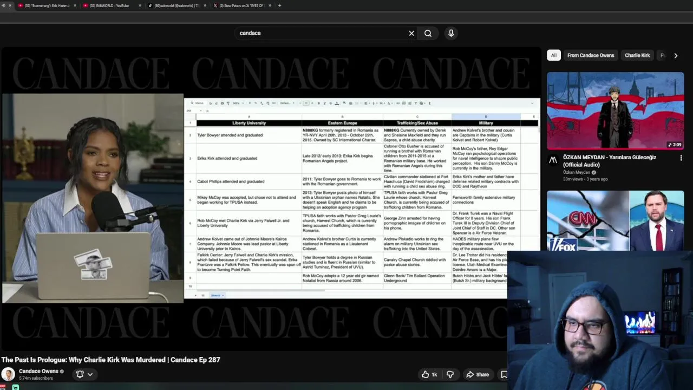Save the video using the bookmark icon

click(504, 374)
